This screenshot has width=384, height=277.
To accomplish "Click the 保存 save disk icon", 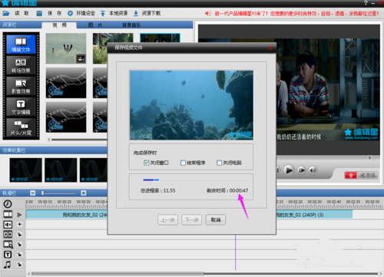I will pos(39,13).
